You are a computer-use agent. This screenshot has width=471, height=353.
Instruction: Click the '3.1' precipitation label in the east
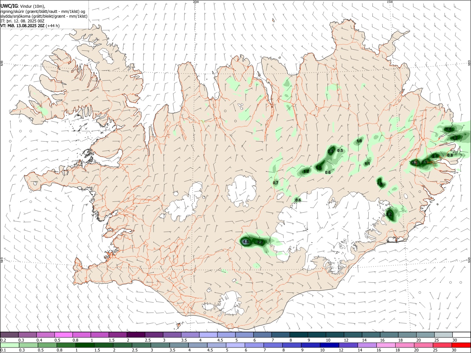click(x=415, y=163)
